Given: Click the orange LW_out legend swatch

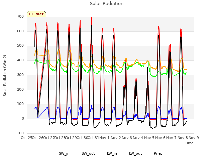Looking at the screenshot, I should (x=124, y=154).
